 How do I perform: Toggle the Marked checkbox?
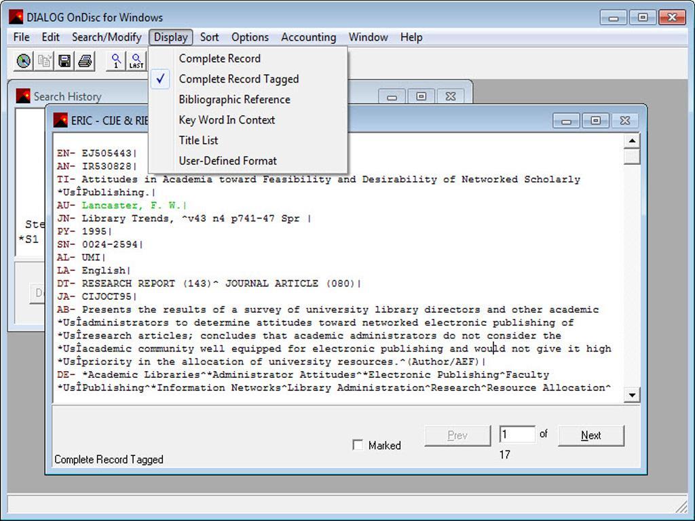point(358,445)
